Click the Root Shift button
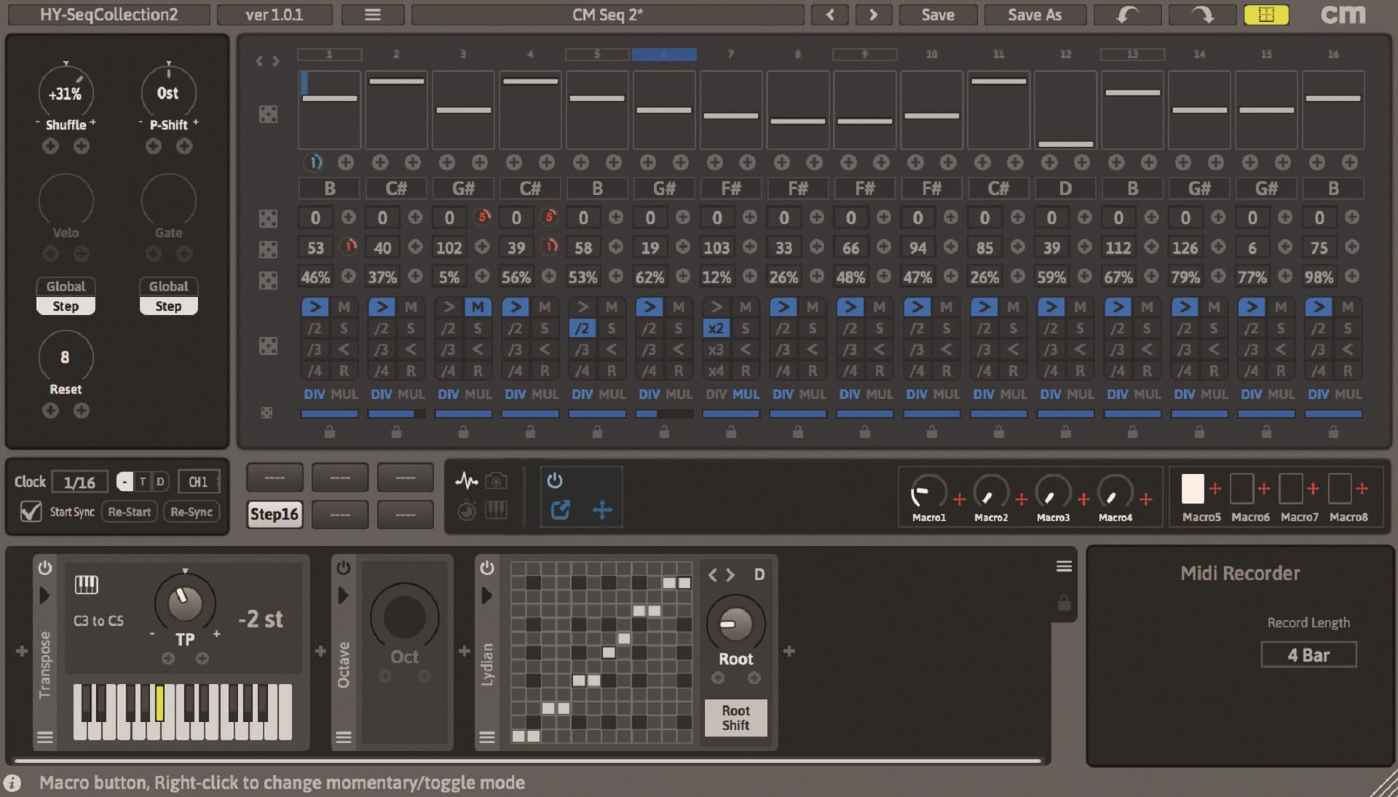 735,718
